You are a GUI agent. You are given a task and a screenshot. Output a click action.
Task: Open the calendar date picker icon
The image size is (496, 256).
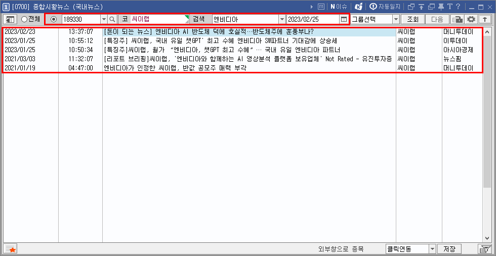[x=344, y=19]
